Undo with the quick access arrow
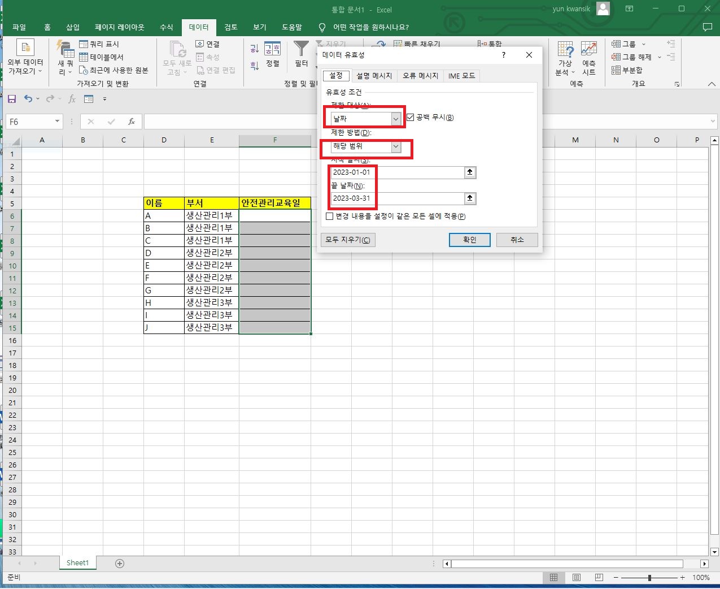720x589 pixels. 28,99
